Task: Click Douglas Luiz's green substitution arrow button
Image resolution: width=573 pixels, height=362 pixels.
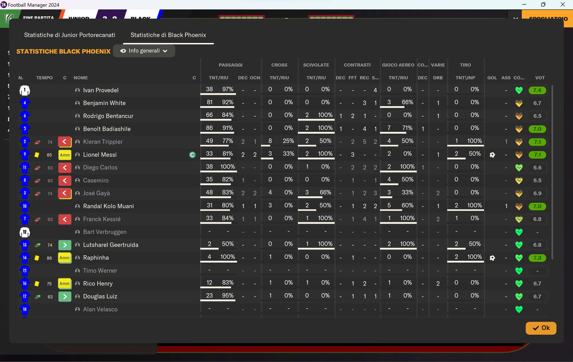Action: tap(65, 297)
